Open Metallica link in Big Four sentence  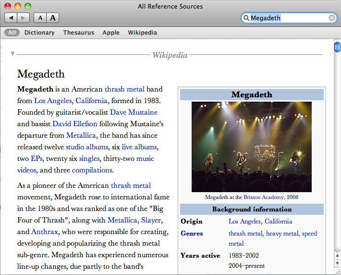point(122,220)
